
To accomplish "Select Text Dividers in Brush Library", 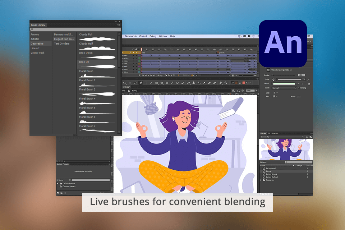I will 62,43.
